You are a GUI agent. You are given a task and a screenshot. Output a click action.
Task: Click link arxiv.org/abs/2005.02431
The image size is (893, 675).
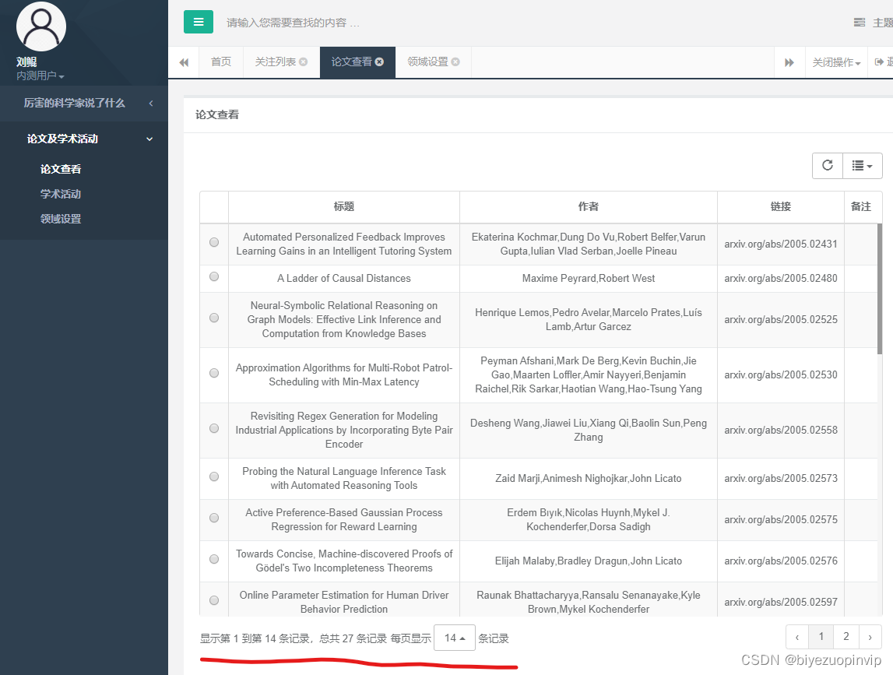[781, 244]
